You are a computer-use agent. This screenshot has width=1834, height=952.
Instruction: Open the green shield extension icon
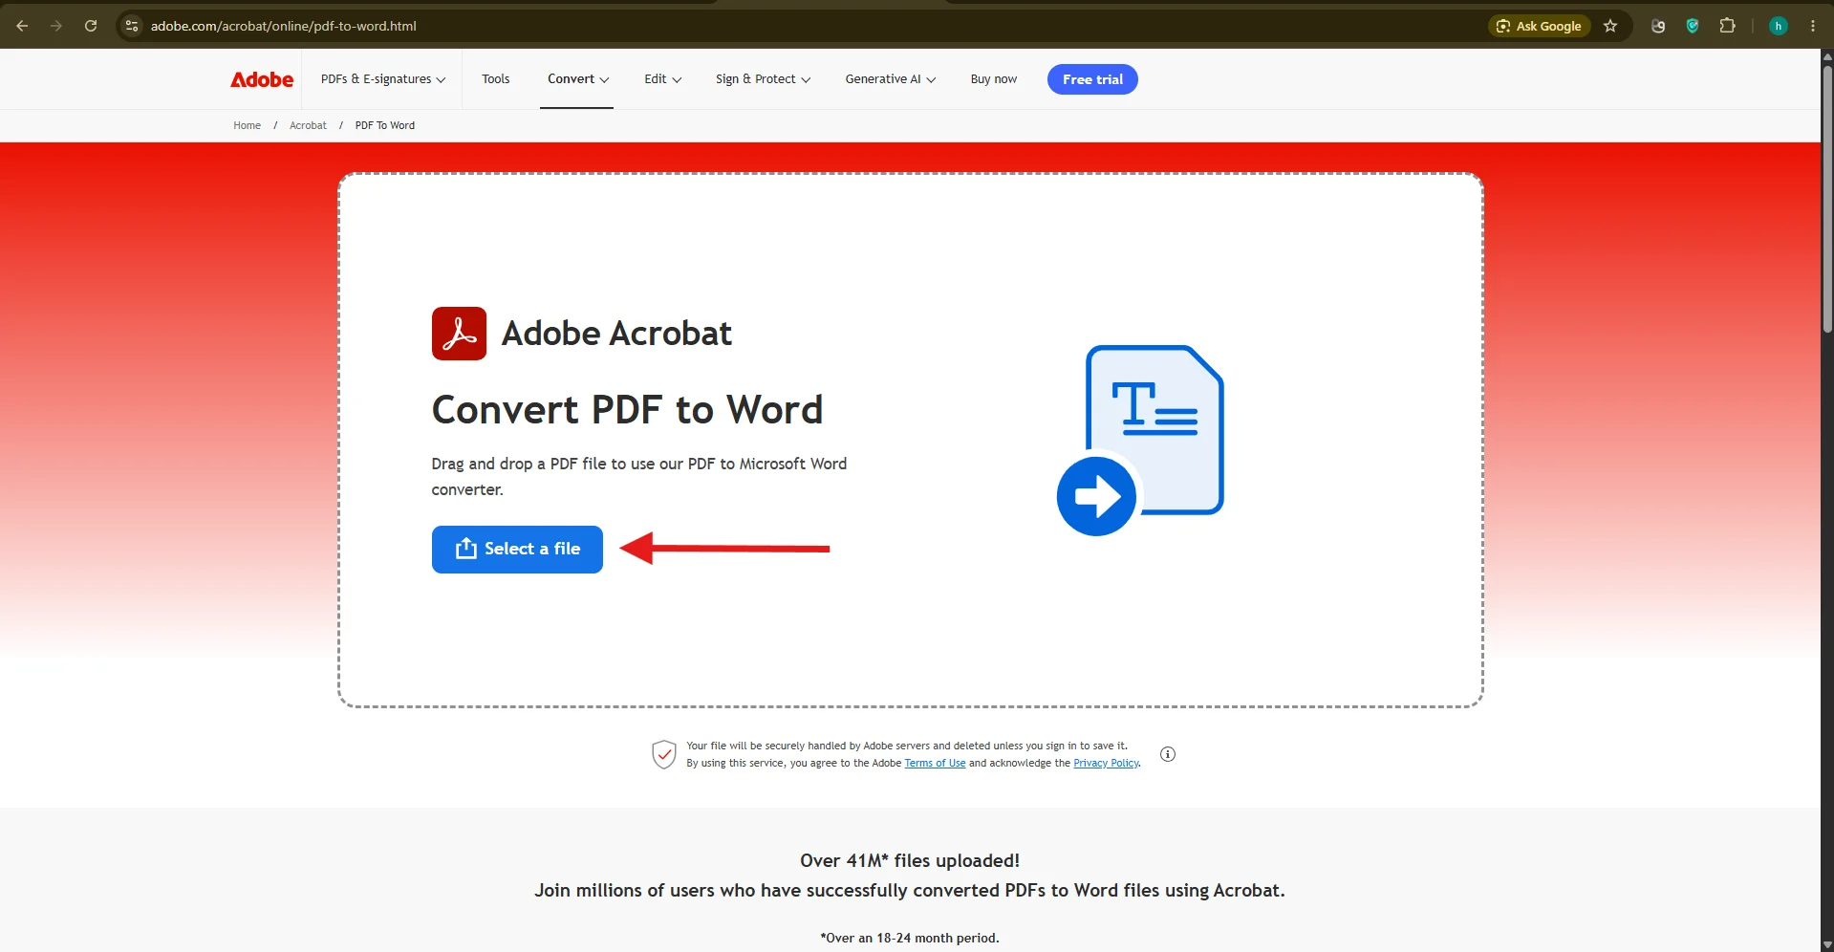1693,26
